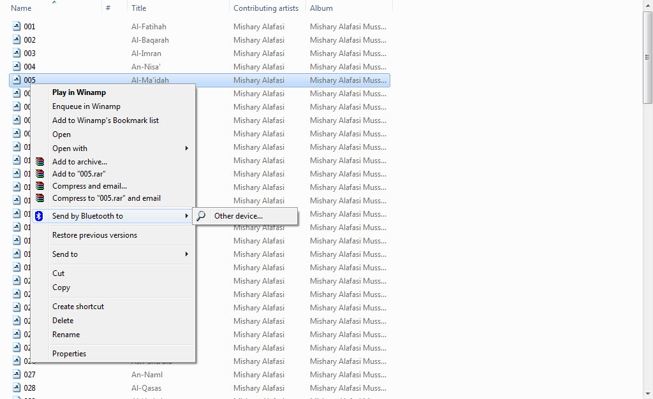Click Open in the context menu
653x399 pixels.
tap(61, 134)
